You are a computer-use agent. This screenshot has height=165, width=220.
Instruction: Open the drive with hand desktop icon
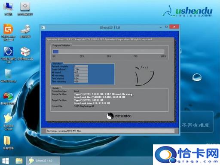[25, 31]
